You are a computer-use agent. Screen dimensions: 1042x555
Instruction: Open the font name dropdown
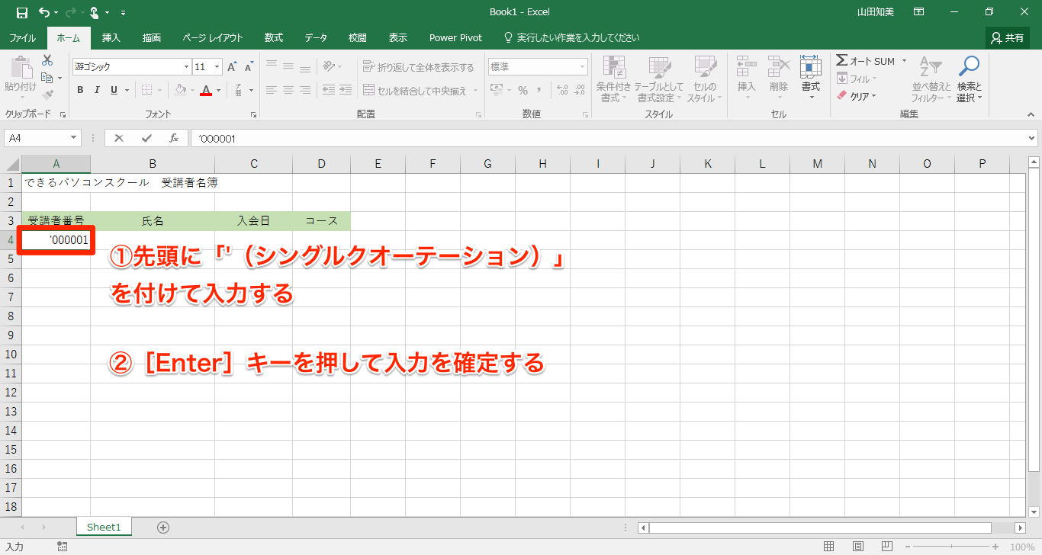[185, 67]
